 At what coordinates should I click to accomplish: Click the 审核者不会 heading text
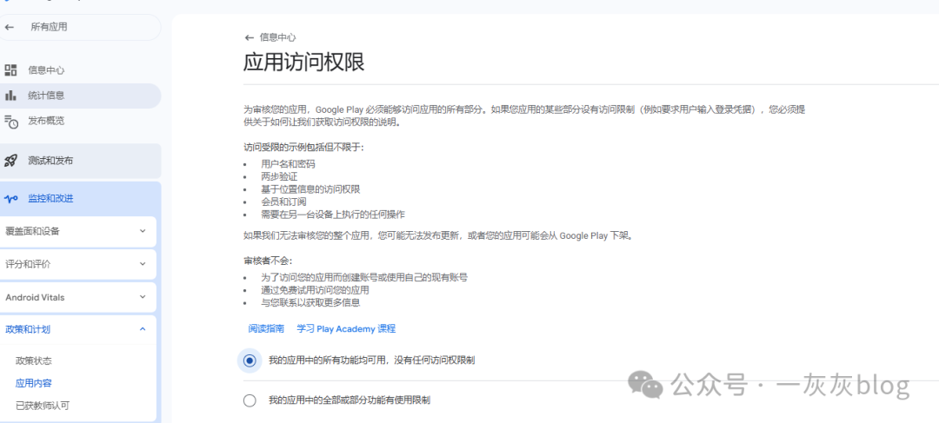pyautogui.click(x=268, y=261)
